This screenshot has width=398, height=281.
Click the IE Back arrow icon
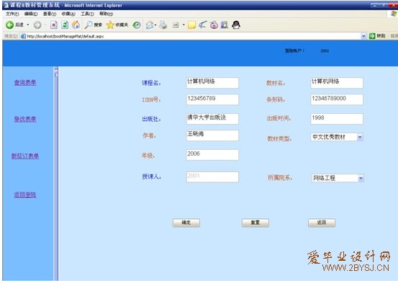coord(9,25)
